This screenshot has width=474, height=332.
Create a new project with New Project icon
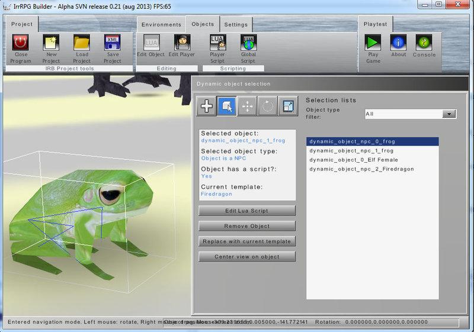[x=51, y=43]
